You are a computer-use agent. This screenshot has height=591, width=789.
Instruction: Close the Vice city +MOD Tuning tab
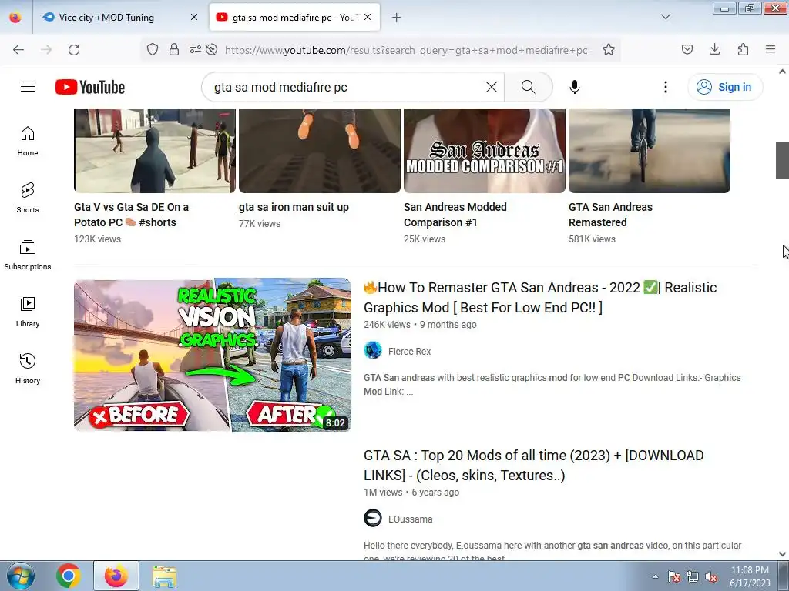[x=193, y=17]
